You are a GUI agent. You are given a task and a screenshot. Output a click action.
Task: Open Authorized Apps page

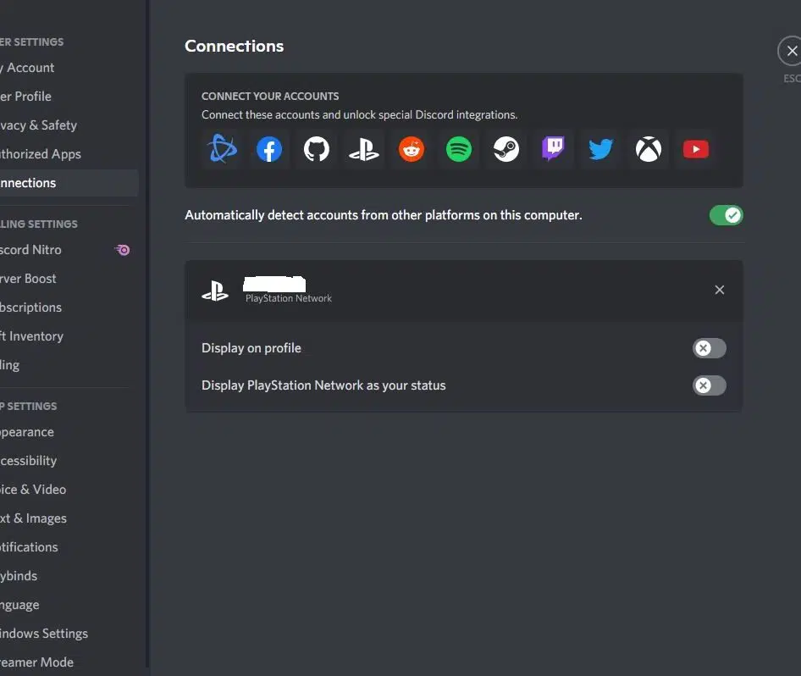(67, 154)
